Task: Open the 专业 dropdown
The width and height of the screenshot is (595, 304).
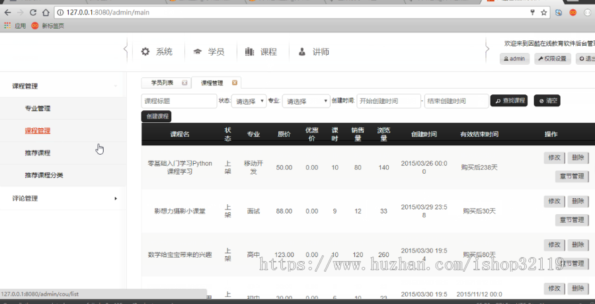Action: (306, 101)
